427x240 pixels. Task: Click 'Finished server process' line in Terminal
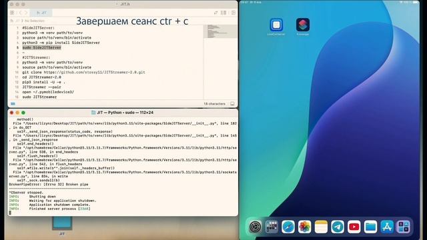(49, 209)
